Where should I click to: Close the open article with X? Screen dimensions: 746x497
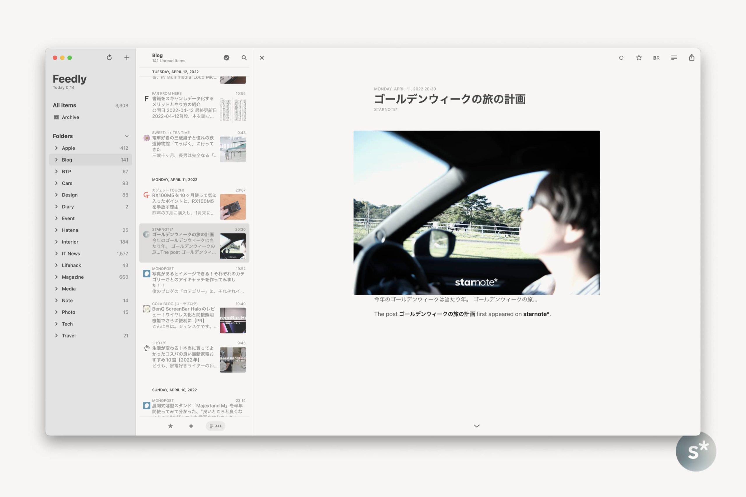click(x=262, y=58)
